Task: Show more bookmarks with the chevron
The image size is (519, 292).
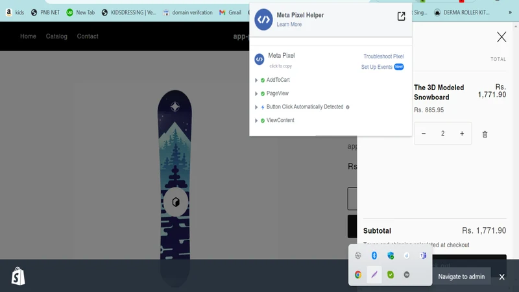Action: pos(510,12)
